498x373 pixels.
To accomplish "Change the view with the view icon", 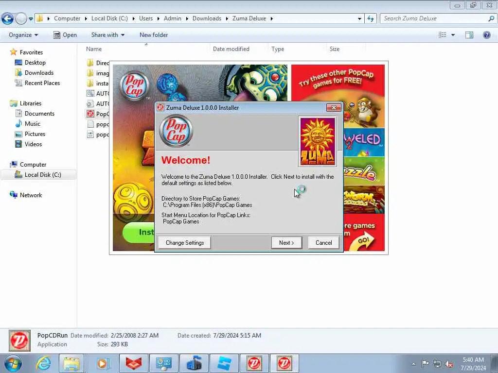I will [x=443, y=35].
